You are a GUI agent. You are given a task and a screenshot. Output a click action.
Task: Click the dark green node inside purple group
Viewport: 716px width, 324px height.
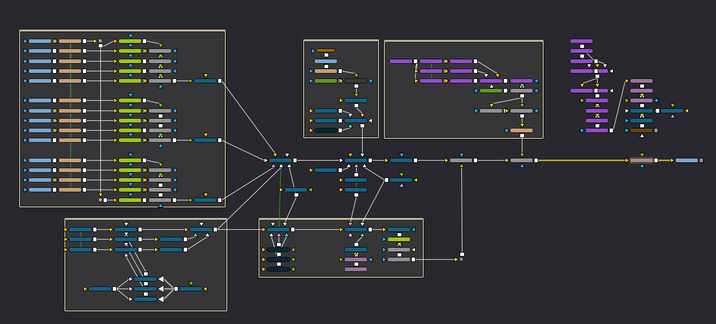[491, 91]
